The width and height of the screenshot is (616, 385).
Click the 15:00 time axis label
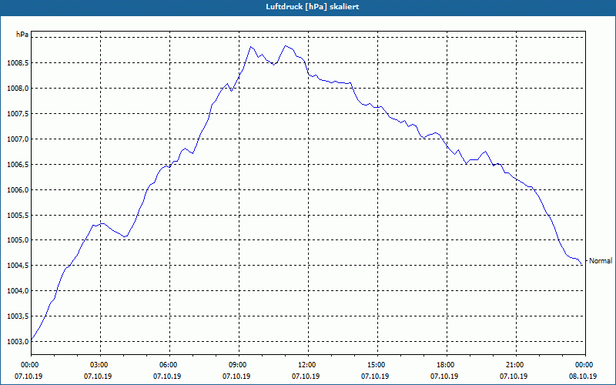click(x=377, y=365)
